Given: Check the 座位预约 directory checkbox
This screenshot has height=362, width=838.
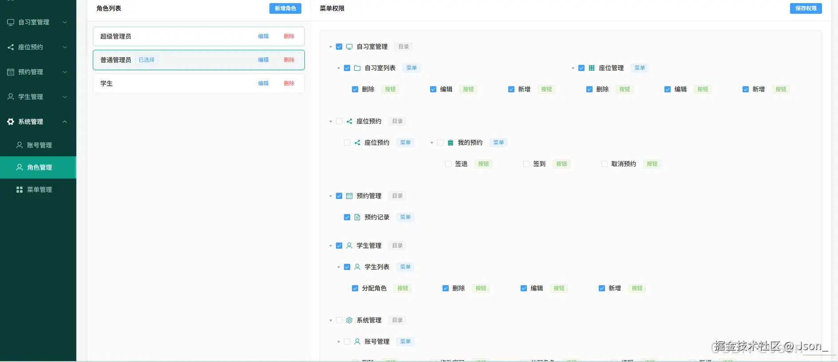Looking at the screenshot, I should [x=339, y=121].
